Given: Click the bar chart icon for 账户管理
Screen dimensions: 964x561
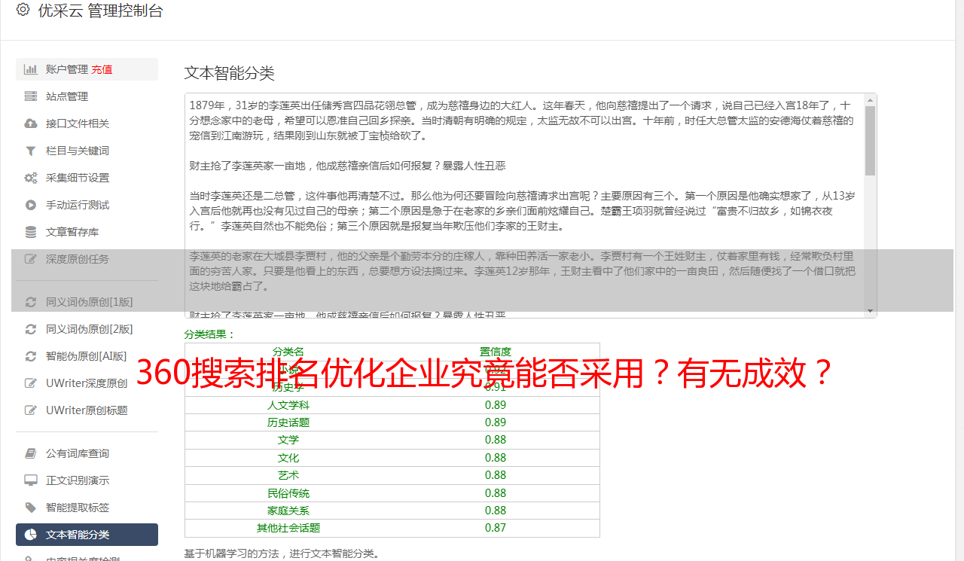Looking at the screenshot, I should [31, 69].
